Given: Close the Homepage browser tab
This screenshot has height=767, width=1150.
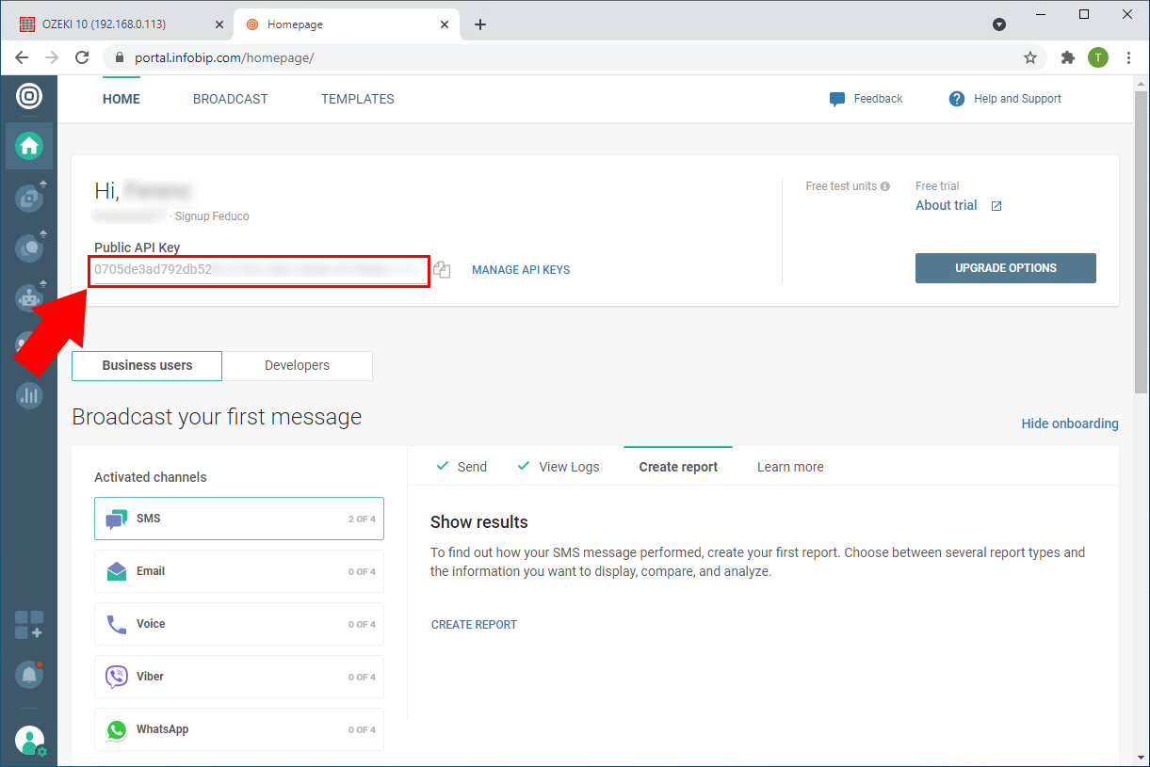Looking at the screenshot, I should [445, 24].
